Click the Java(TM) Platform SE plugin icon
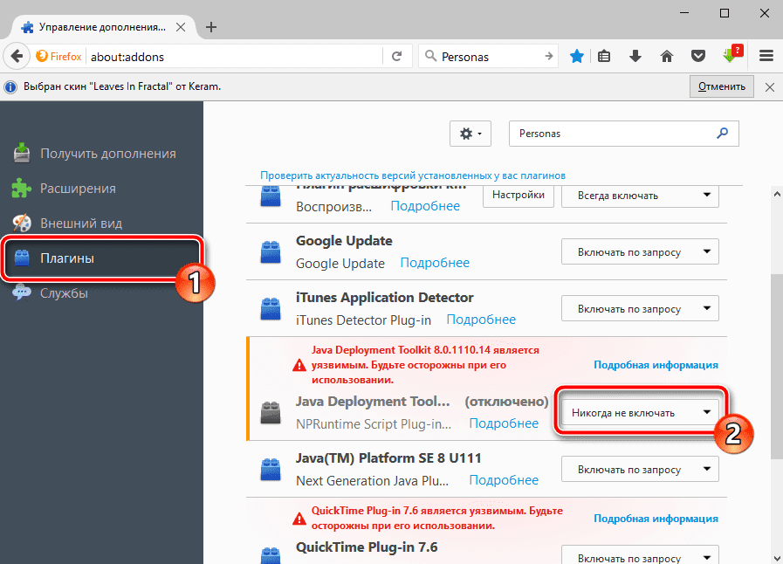Screen dimensions: 783x564 point(271,470)
